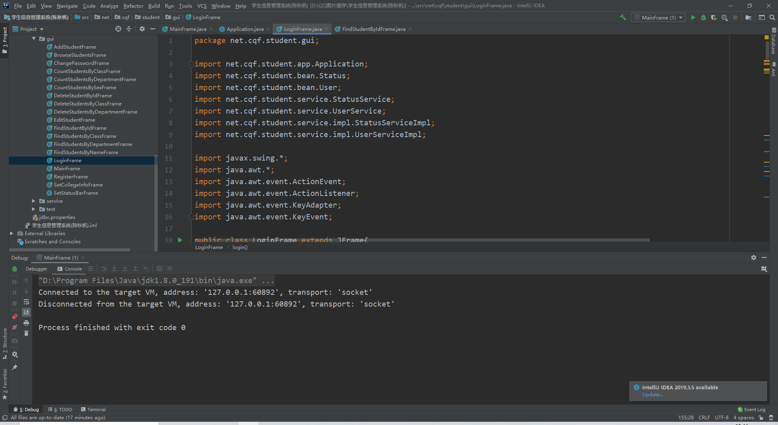Open Search Everywhere magnifier icon

[772, 17]
